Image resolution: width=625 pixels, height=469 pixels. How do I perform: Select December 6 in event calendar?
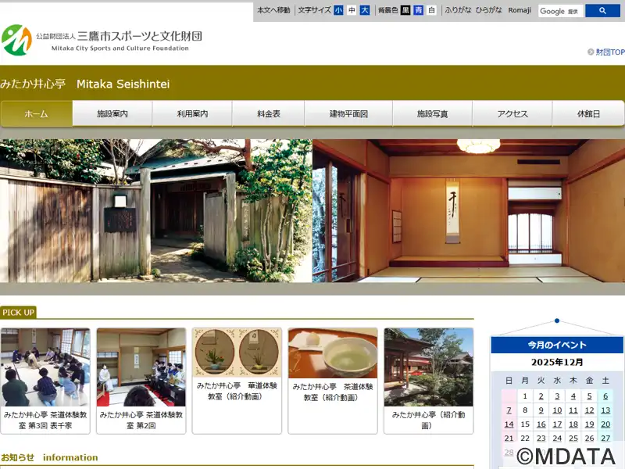pos(605,396)
